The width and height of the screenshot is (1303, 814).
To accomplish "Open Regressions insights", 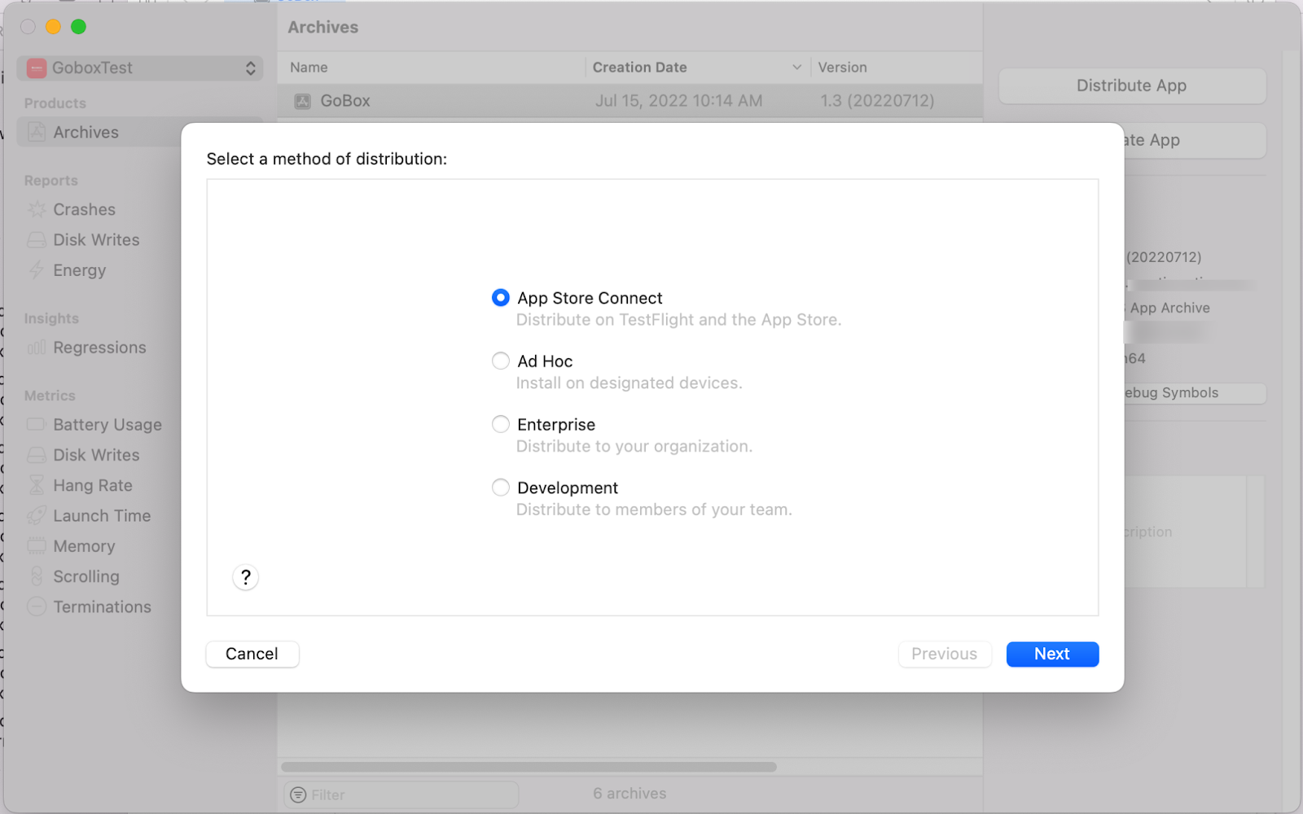I will point(99,348).
